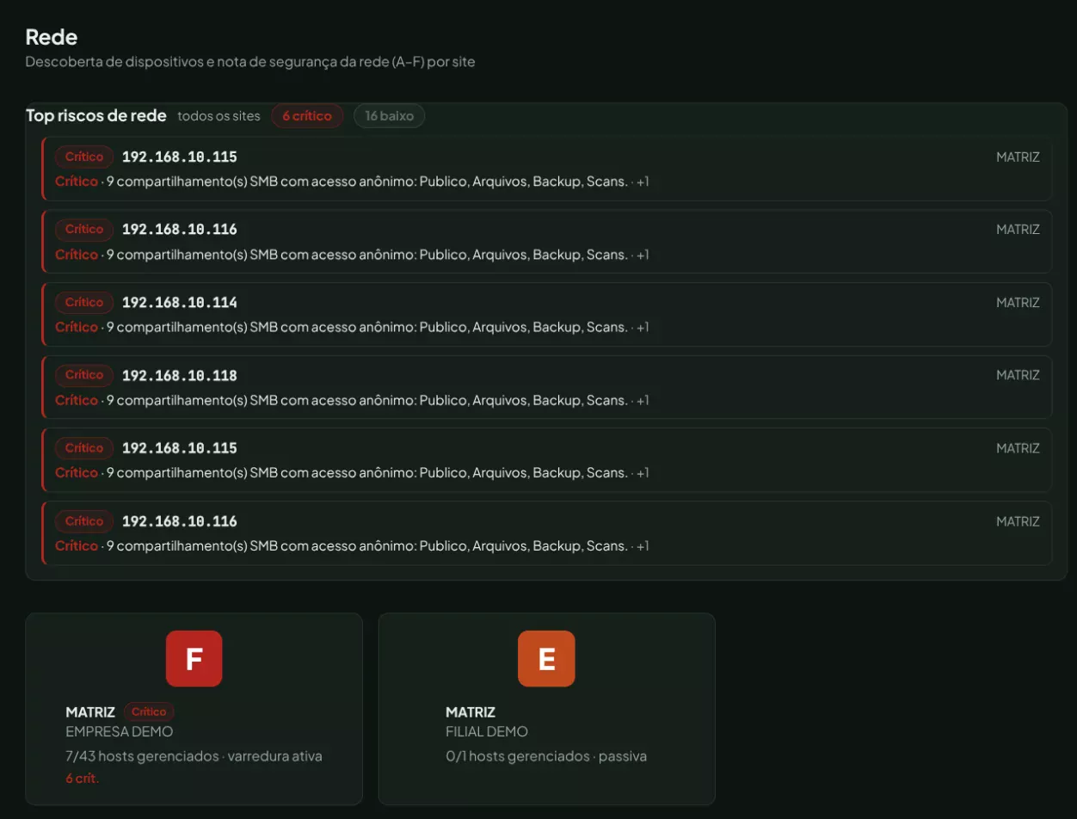Click the orange E grade badge
This screenshot has width=1077, height=819.
(x=546, y=658)
